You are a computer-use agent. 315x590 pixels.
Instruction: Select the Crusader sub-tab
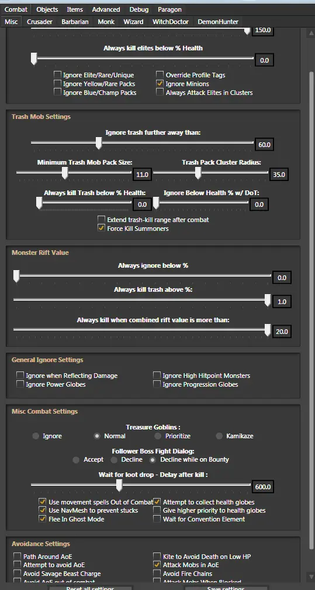(39, 22)
